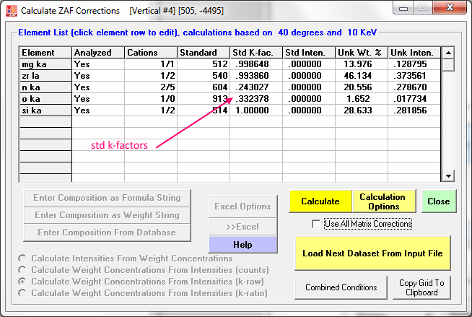Open the Combined Conditions dialog
The height and width of the screenshot is (317, 472).
coord(341,287)
